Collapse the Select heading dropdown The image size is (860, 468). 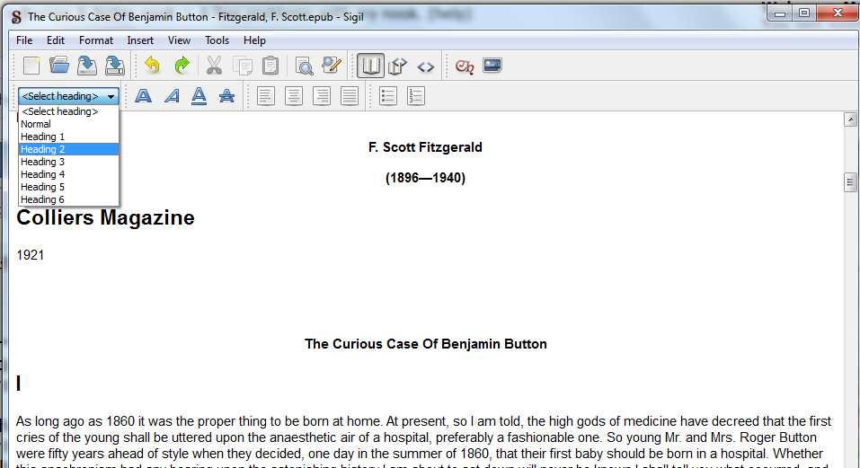(68, 96)
